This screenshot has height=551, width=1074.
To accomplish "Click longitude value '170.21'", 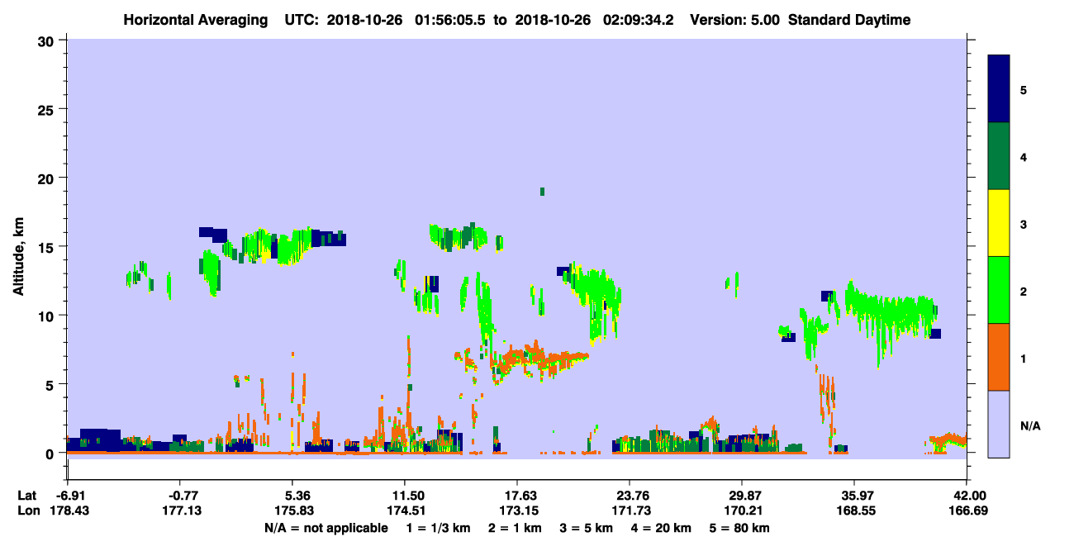I will (x=743, y=511).
